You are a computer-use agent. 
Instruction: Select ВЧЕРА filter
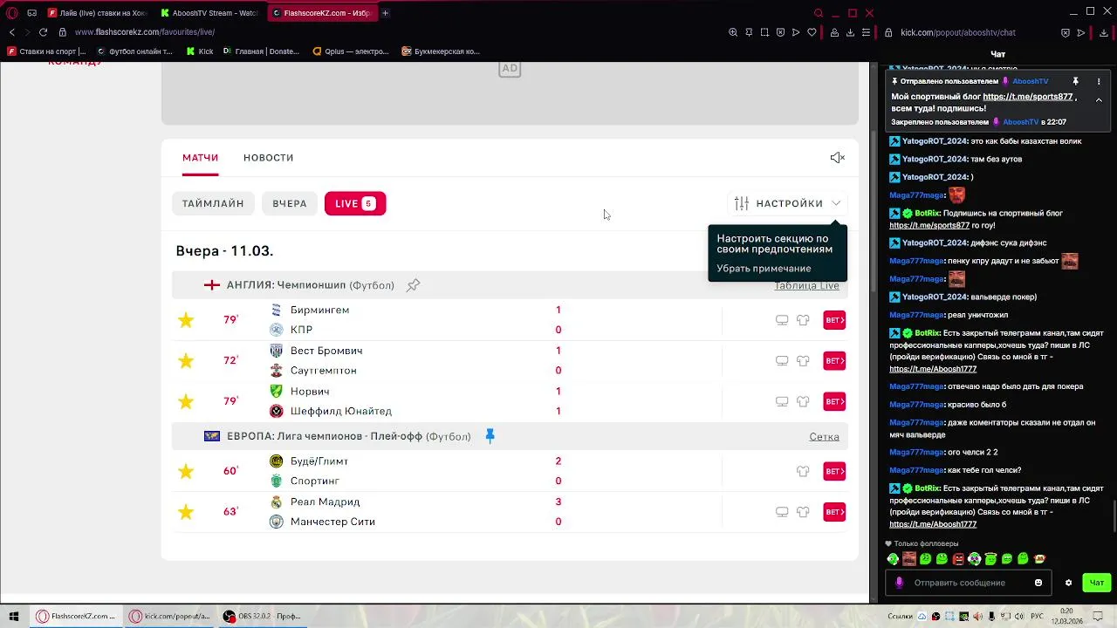coord(289,203)
